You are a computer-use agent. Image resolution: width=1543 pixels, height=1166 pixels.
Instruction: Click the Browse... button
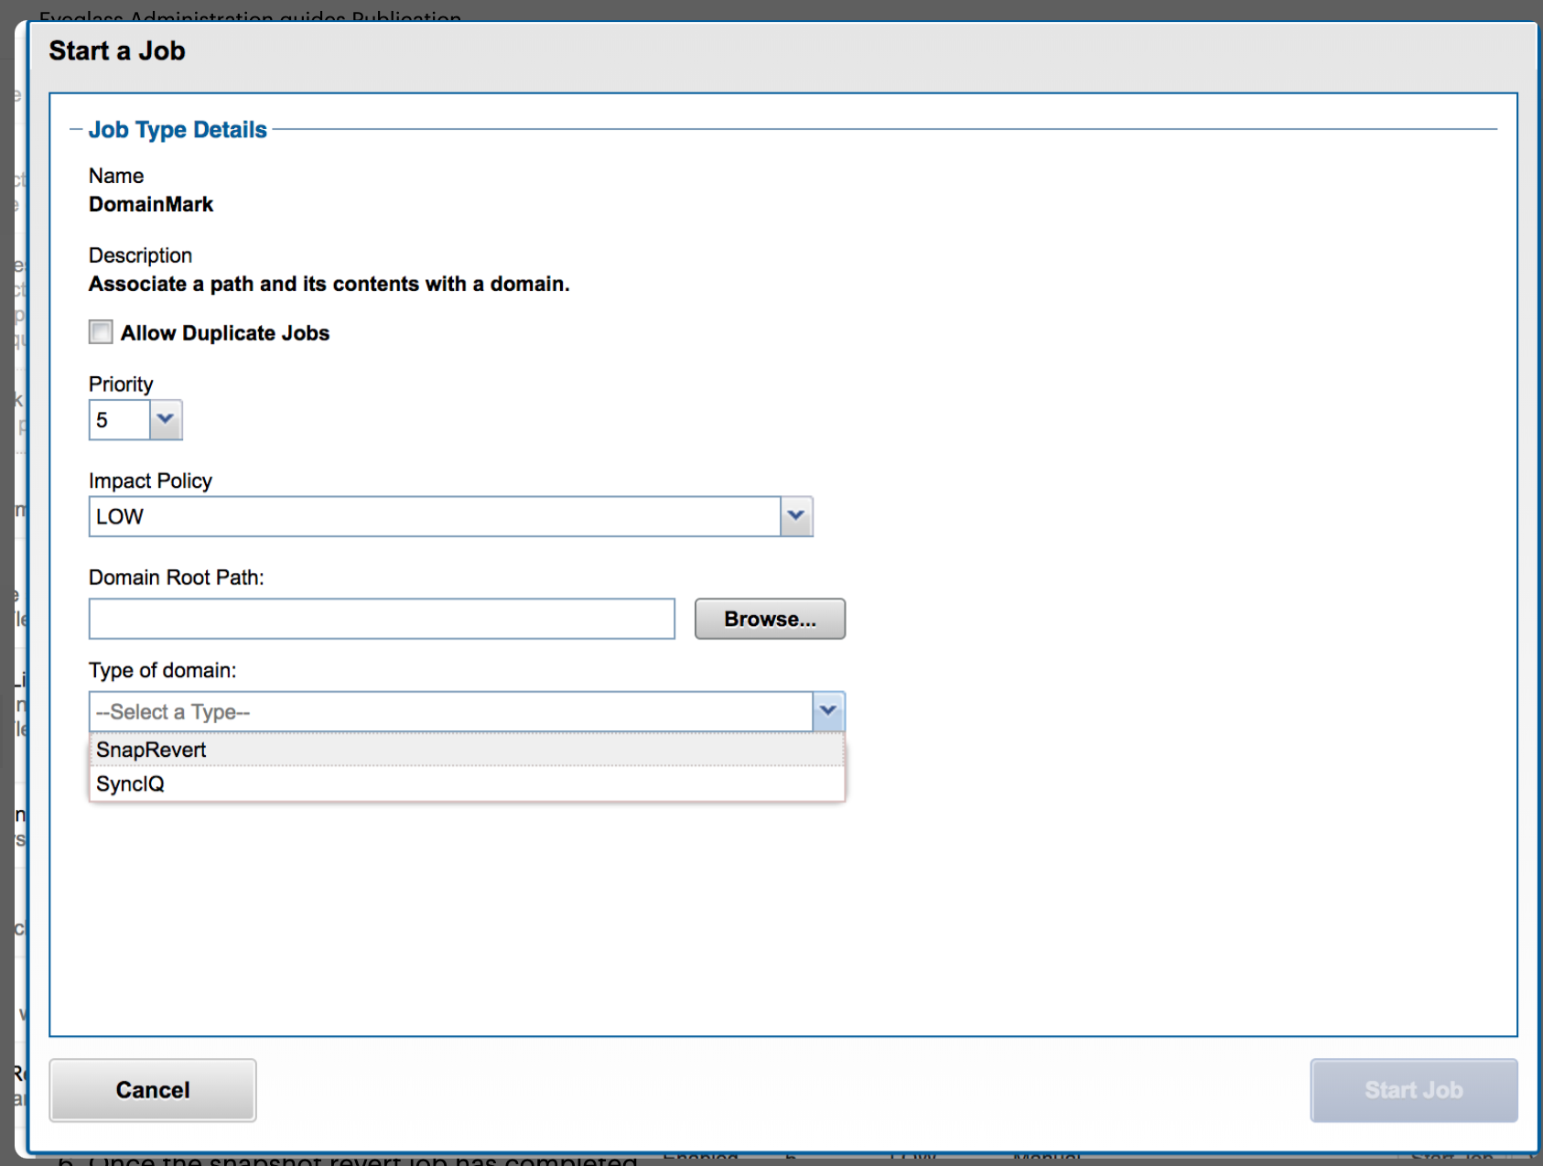pos(770,619)
